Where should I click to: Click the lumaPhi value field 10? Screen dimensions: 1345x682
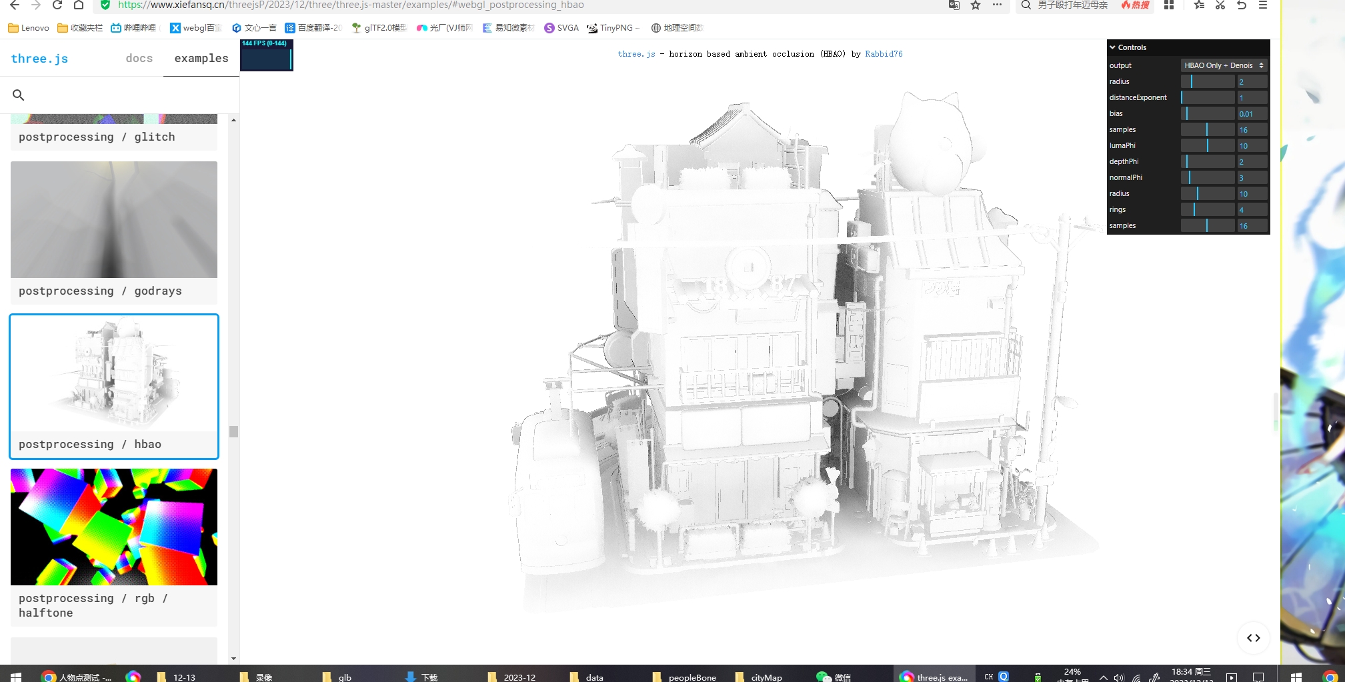[x=1252, y=145]
